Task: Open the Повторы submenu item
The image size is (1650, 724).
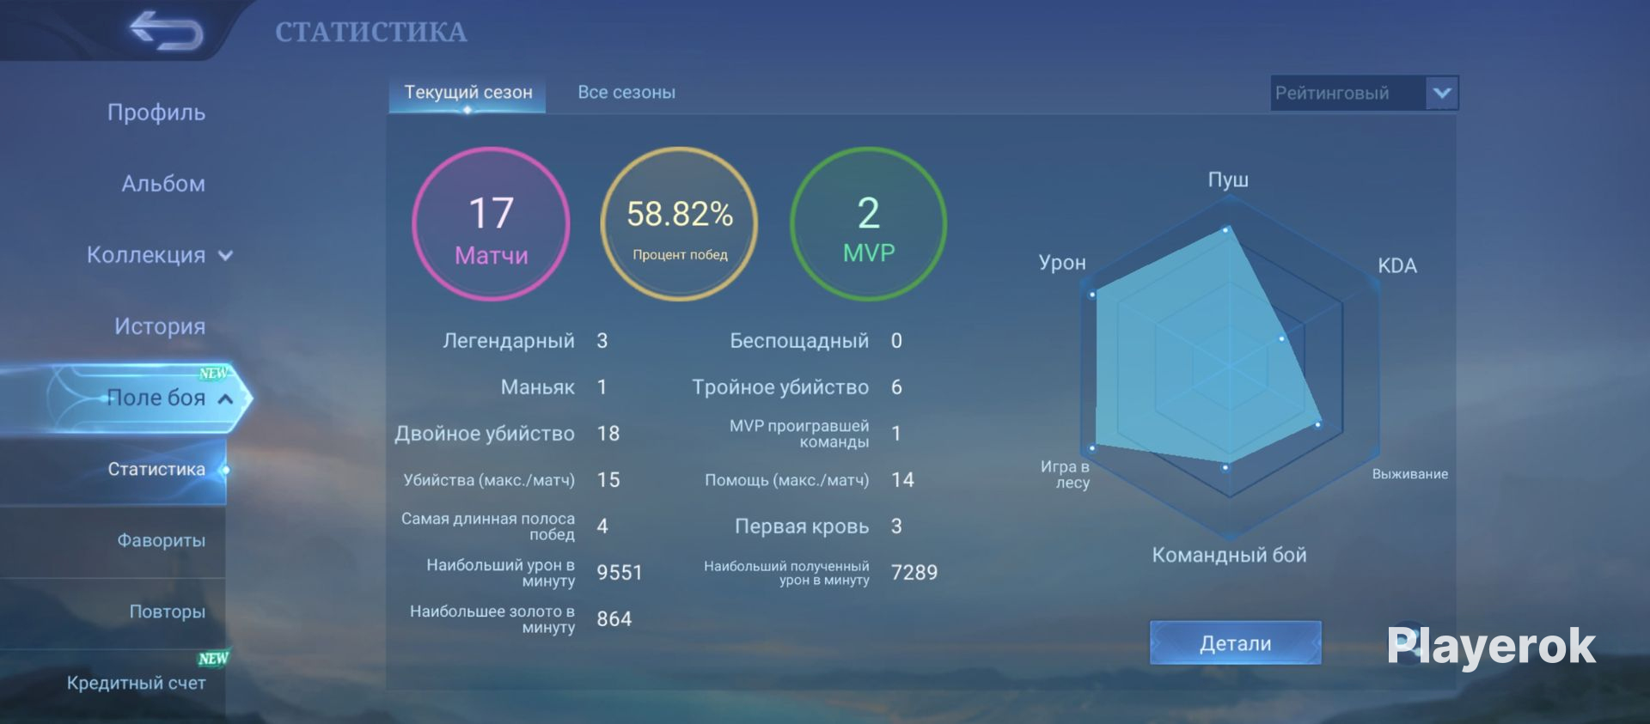Action: click(x=168, y=611)
